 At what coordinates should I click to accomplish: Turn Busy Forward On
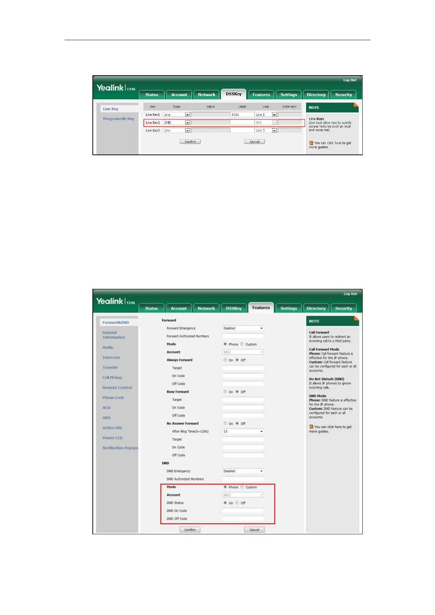pyautogui.click(x=225, y=392)
